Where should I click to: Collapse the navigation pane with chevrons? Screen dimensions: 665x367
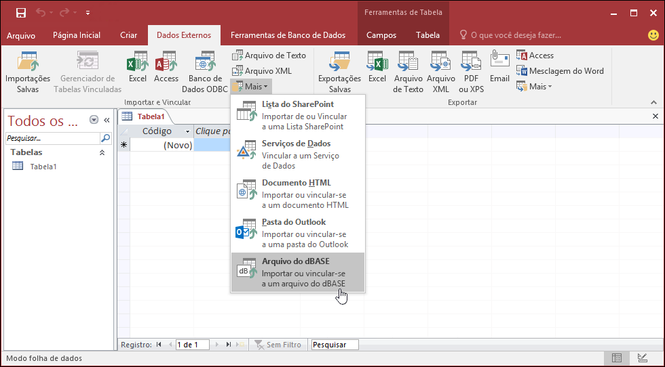click(x=107, y=121)
